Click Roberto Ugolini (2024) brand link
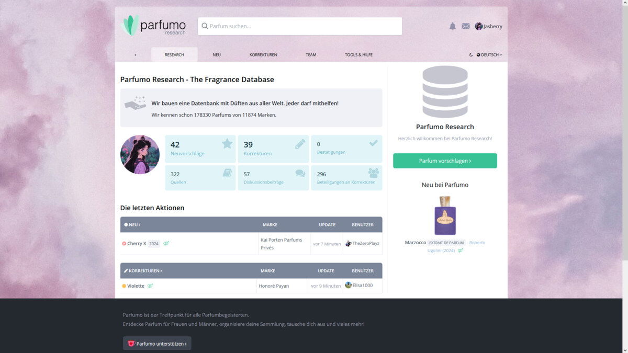 coord(456,246)
